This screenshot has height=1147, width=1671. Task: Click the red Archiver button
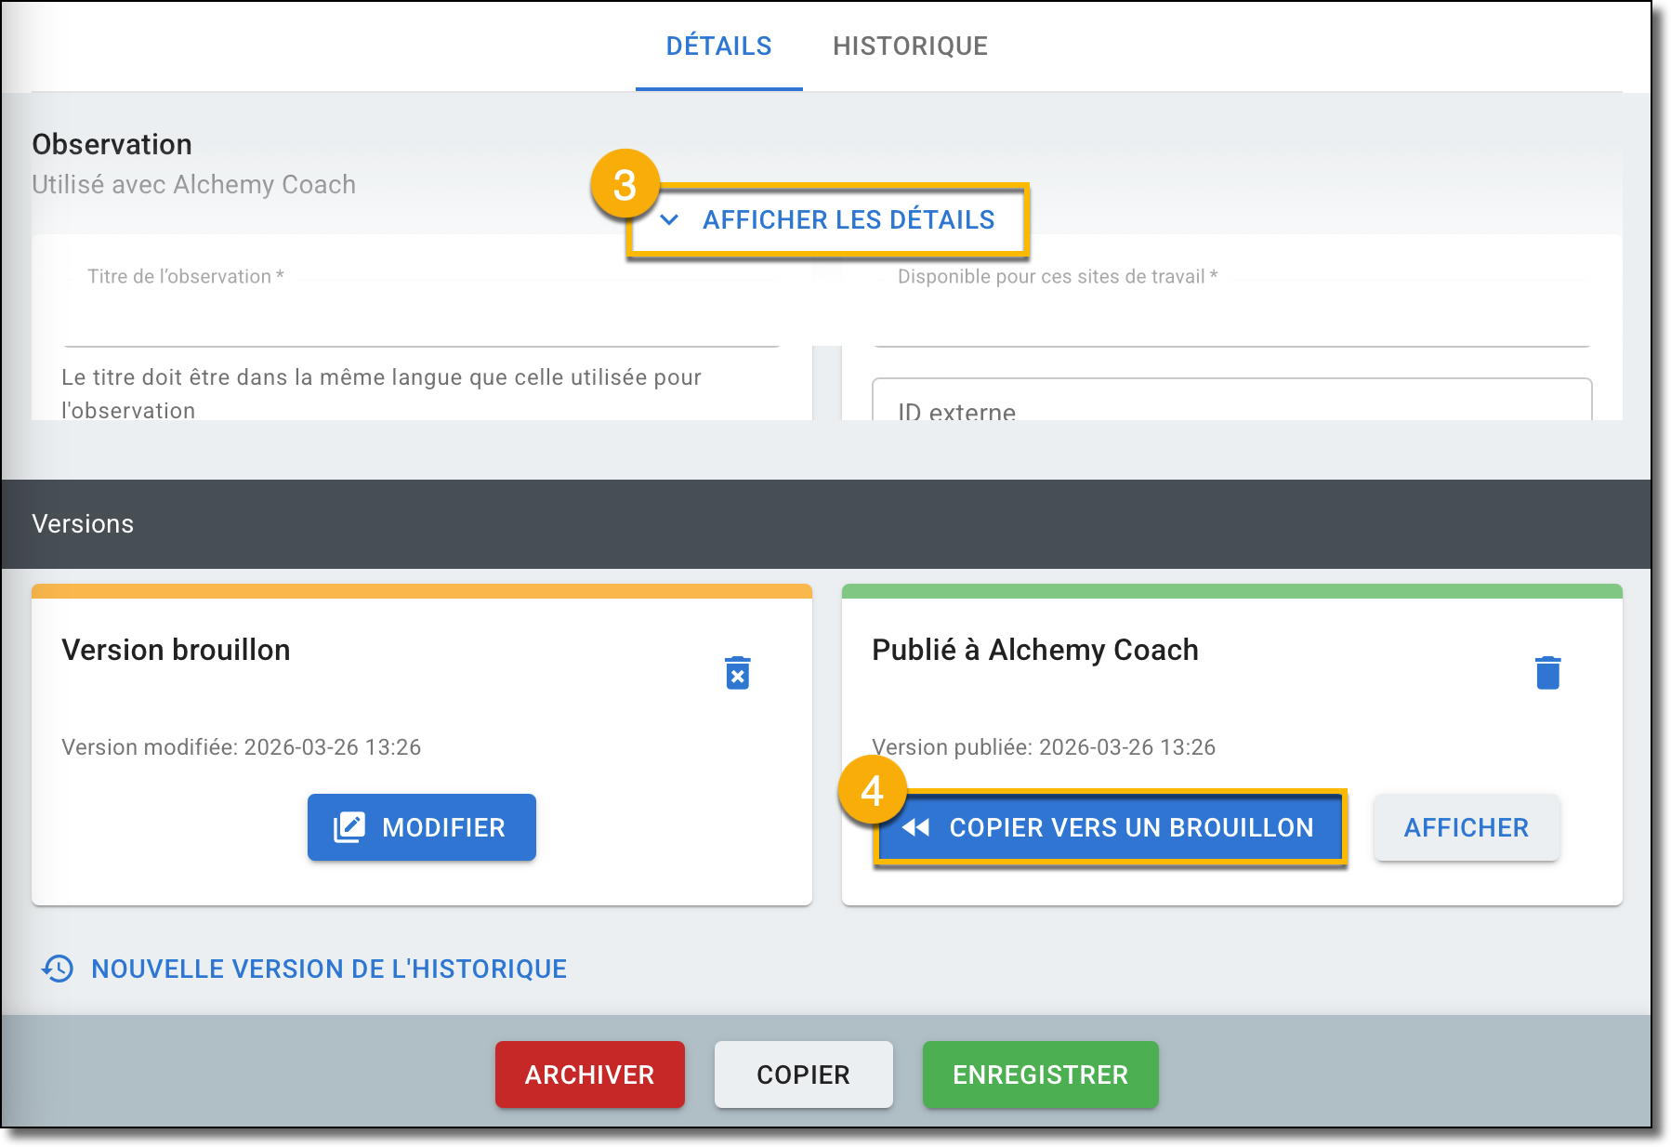click(589, 1074)
